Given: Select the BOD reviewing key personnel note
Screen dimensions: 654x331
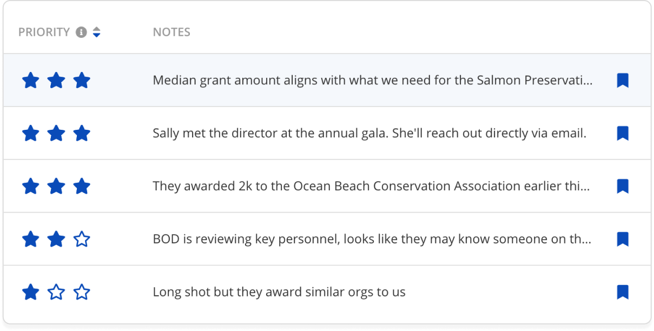Looking at the screenshot, I should point(372,239).
